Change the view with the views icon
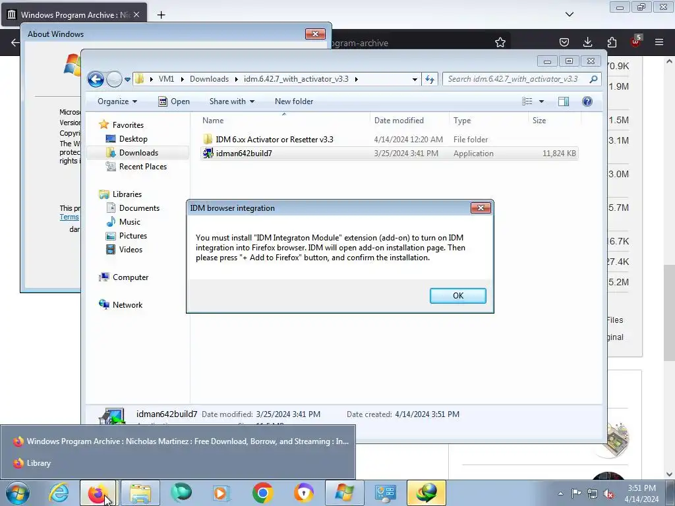The height and width of the screenshot is (506, 675). coord(527,101)
